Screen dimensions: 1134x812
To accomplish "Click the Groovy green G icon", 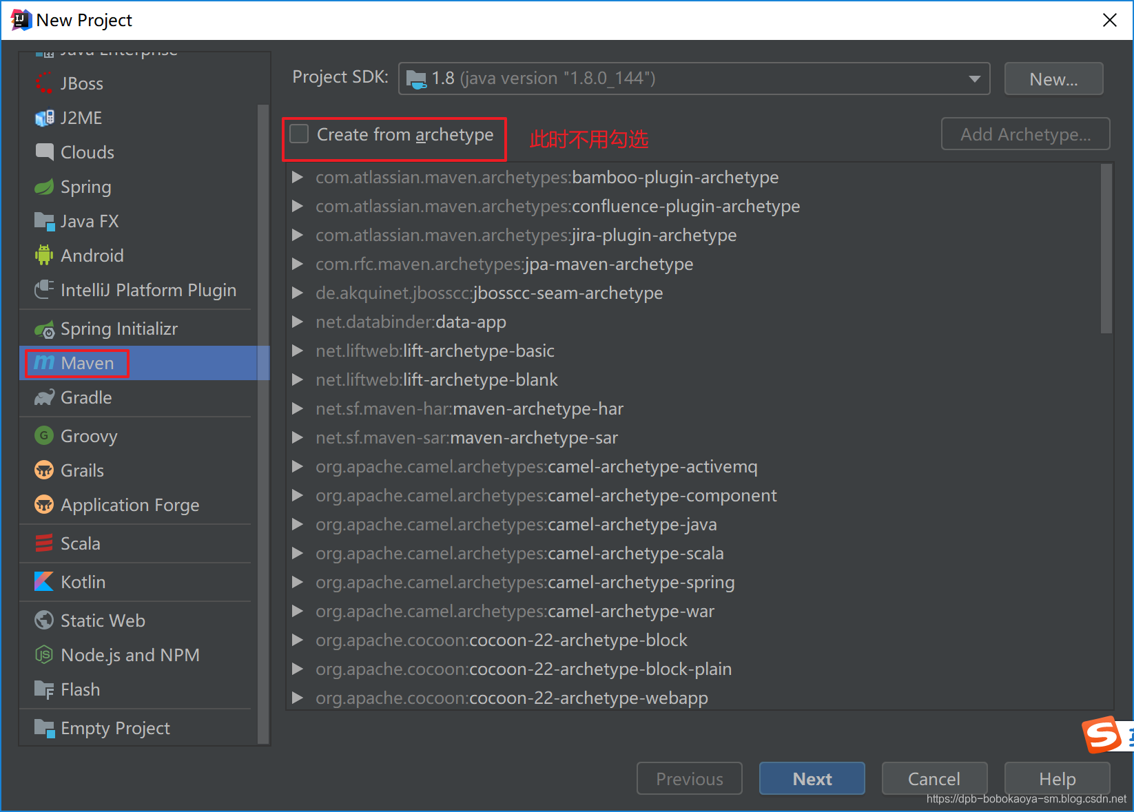I will tap(44, 435).
